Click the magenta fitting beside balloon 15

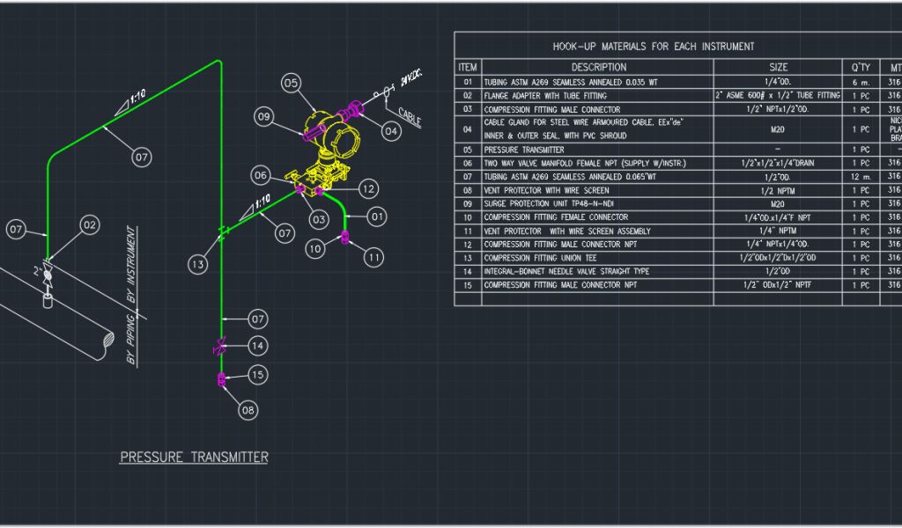coord(221,379)
